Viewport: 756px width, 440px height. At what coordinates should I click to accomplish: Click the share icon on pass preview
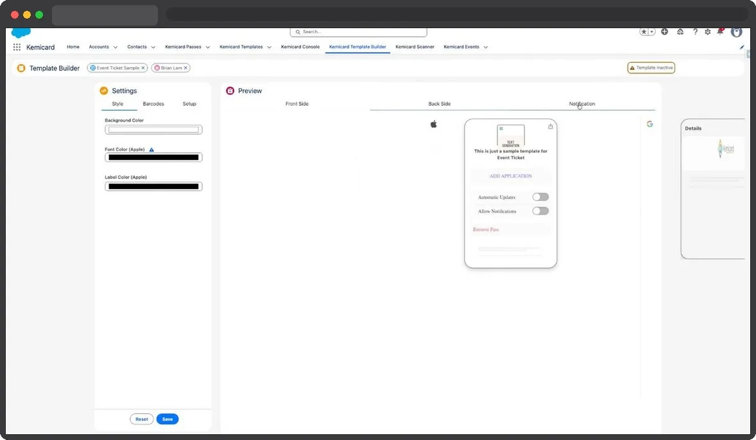(x=550, y=127)
